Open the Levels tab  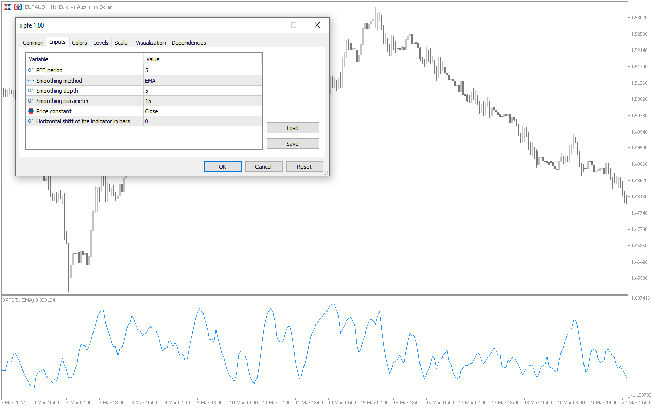point(101,43)
